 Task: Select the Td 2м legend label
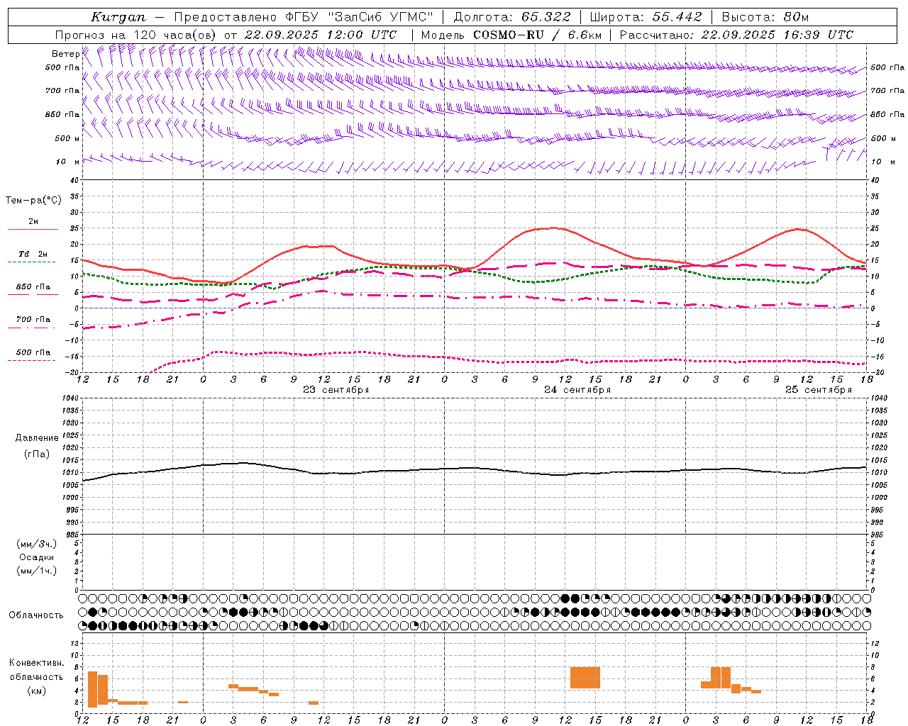[x=33, y=254]
